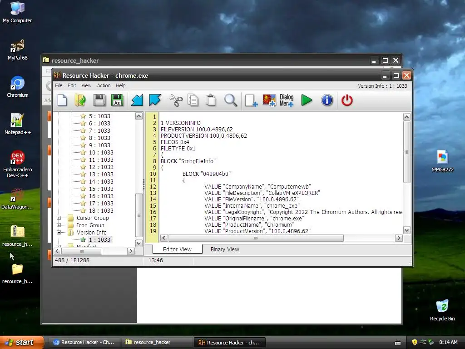Compile script with green play icon
The height and width of the screenshot is (349, 465).
pyautogui.click(x=307, y=100)
